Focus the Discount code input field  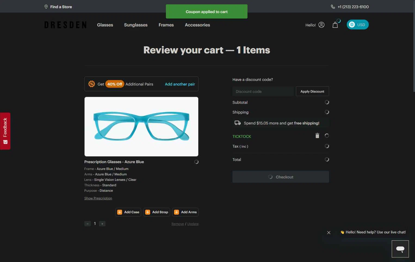coord(263,92)
